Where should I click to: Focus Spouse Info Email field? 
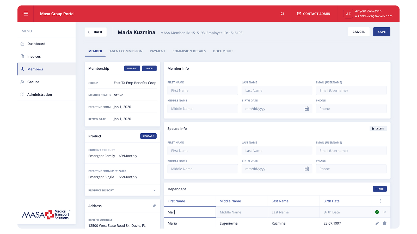(x=351, y=151)
